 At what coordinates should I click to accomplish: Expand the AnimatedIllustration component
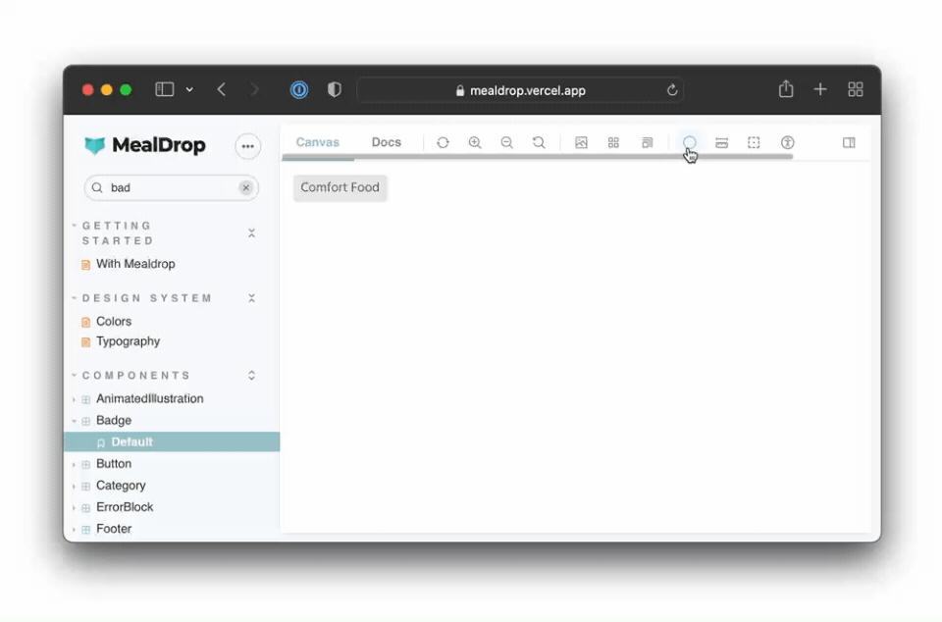point(149,398)
